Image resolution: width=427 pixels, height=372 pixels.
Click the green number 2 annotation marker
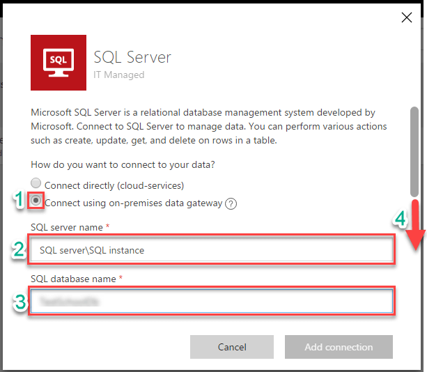point(18,251)
